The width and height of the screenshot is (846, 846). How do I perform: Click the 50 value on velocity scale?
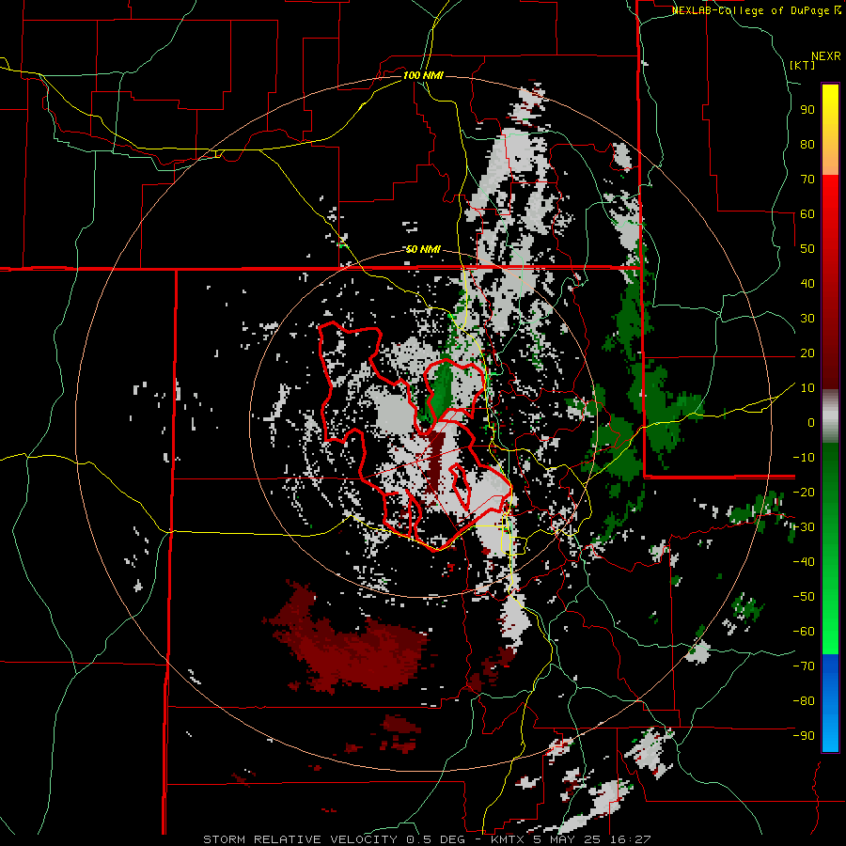807,249
